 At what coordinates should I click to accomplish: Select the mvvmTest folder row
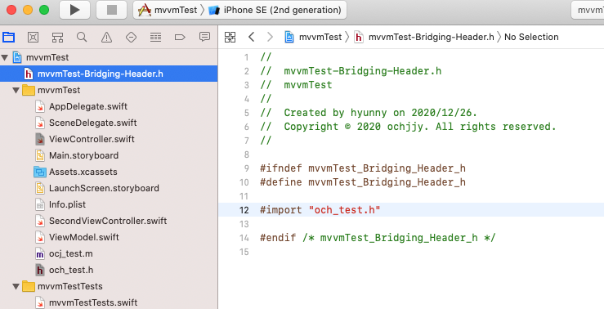point(109,90)
